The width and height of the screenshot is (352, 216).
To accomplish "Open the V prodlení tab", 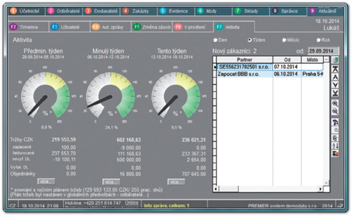I will coord(193,27).
